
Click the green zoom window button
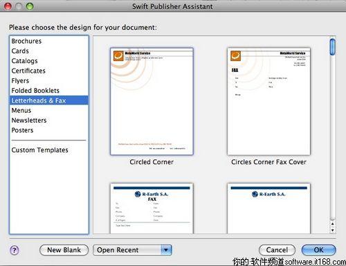point(30,6)
